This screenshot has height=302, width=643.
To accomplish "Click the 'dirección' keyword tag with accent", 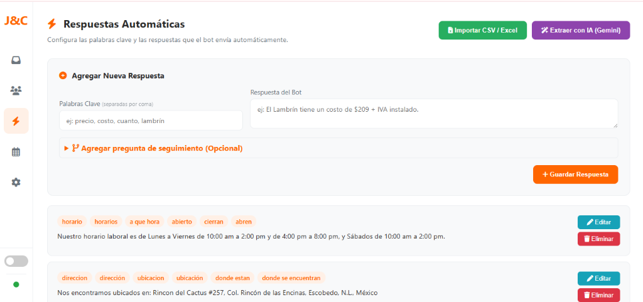I will pyautogui.click(x=112, y=278).
